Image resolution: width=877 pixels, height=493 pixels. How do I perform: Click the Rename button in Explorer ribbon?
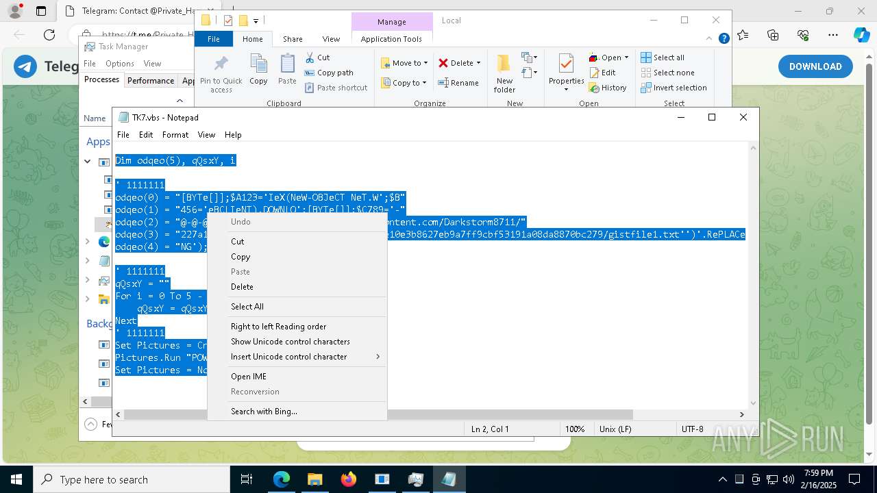pos(458,83)
